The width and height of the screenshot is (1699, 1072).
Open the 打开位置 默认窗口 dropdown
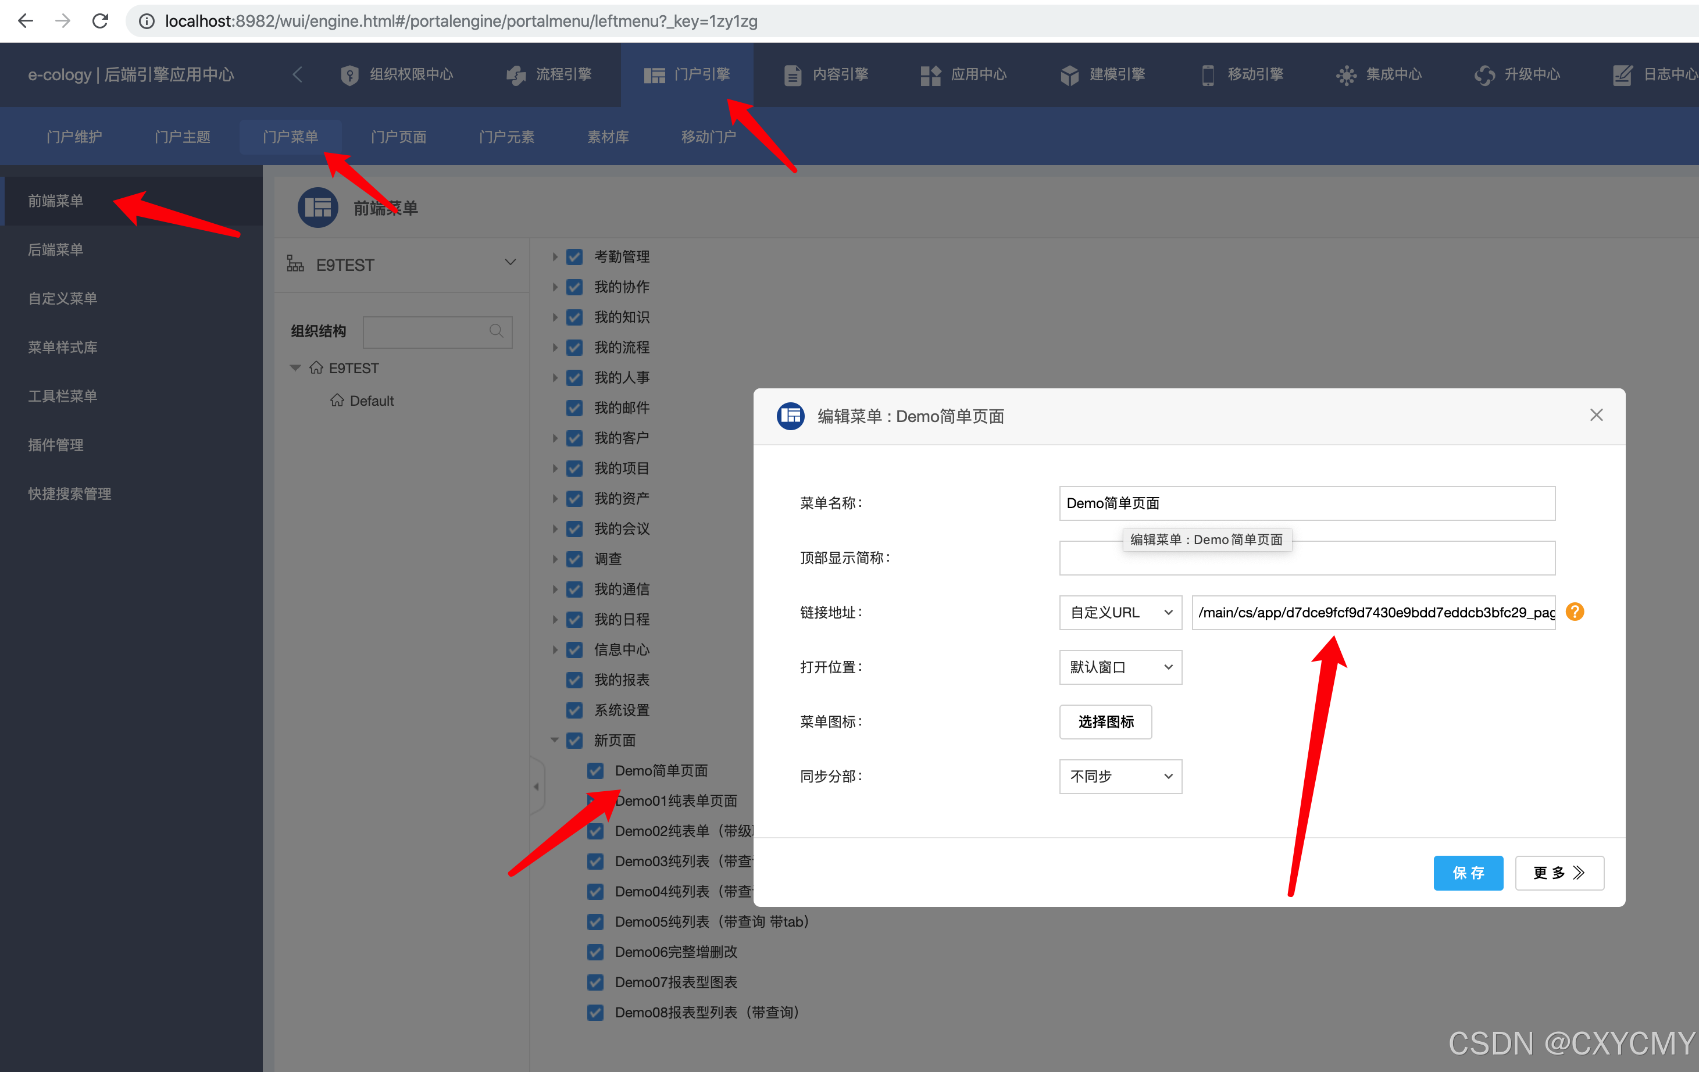pyautogui.click(x=1120, y=666)
